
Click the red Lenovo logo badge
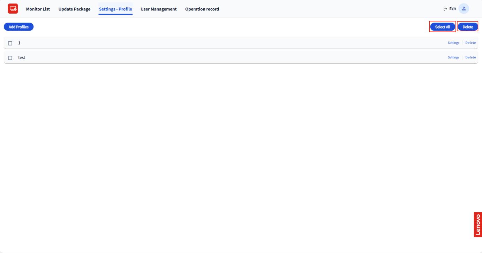477,224
